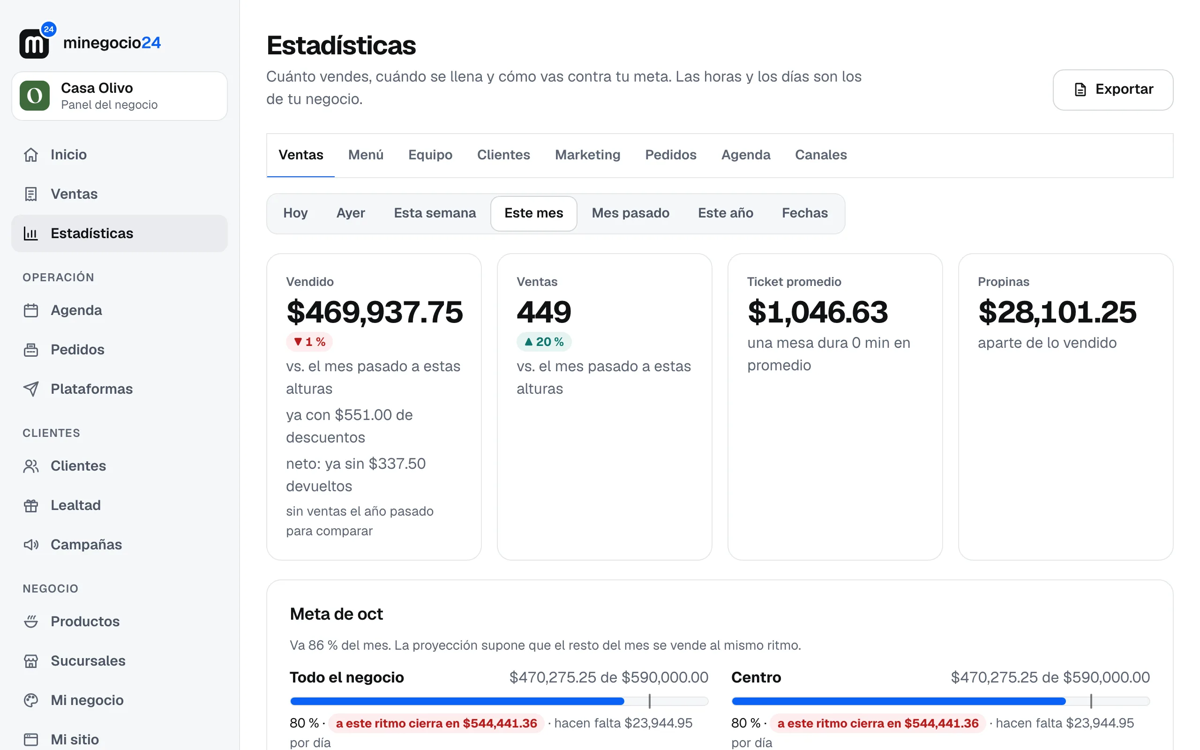Click the Vendido $469,937.75 amount
1200x750 pixels.
[375, 312]
